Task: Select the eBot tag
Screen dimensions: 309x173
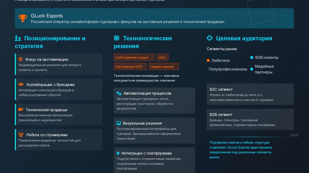Action: coord(163,57)
